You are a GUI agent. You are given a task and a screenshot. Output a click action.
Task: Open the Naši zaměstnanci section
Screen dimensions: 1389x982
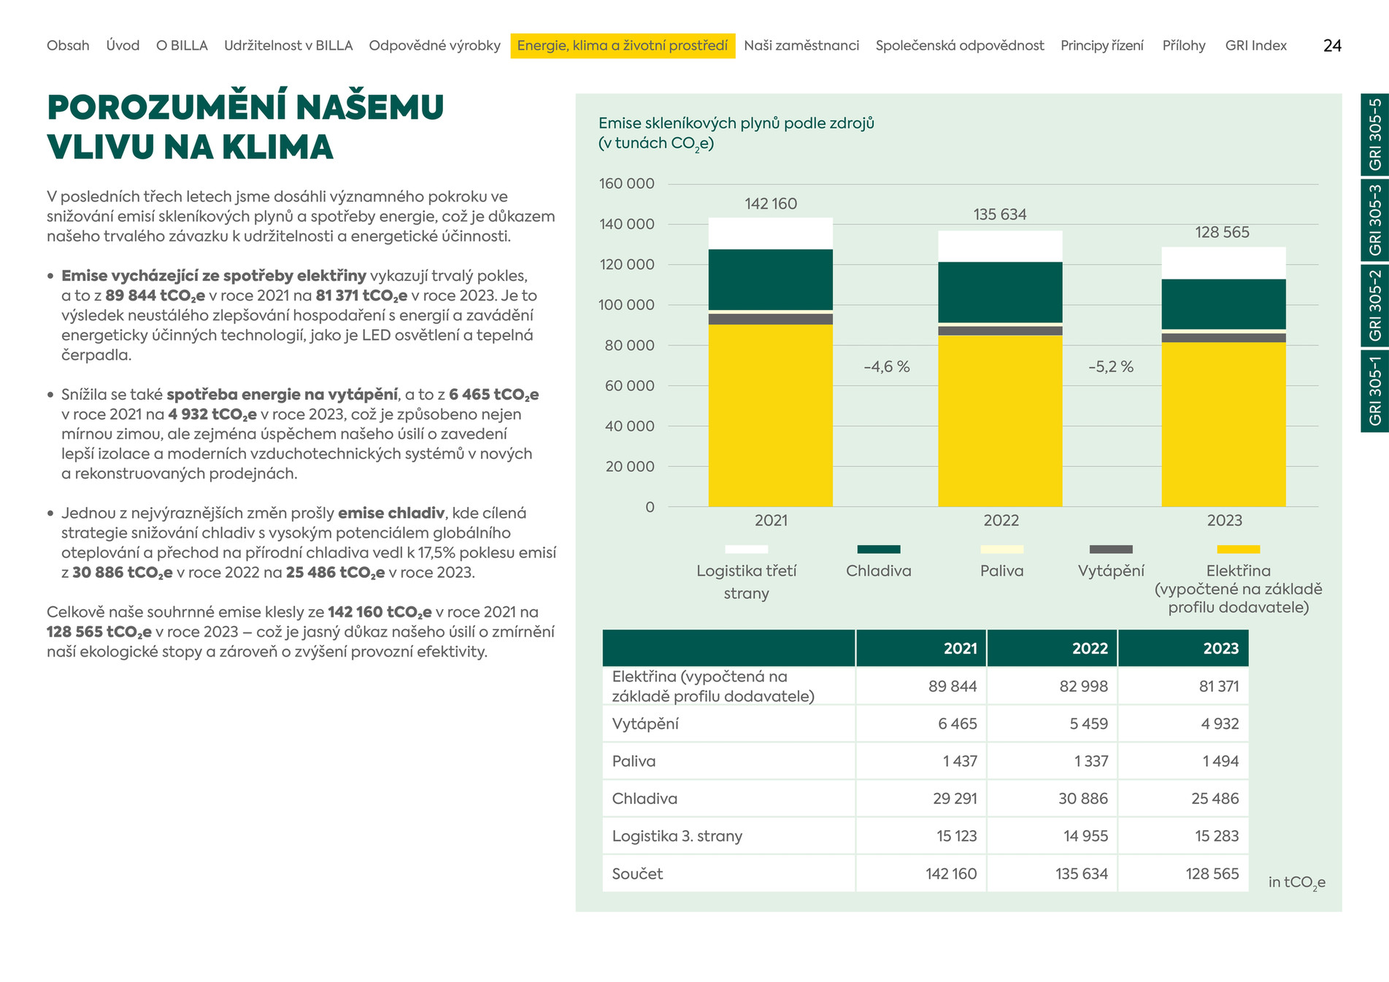[801, 45]
